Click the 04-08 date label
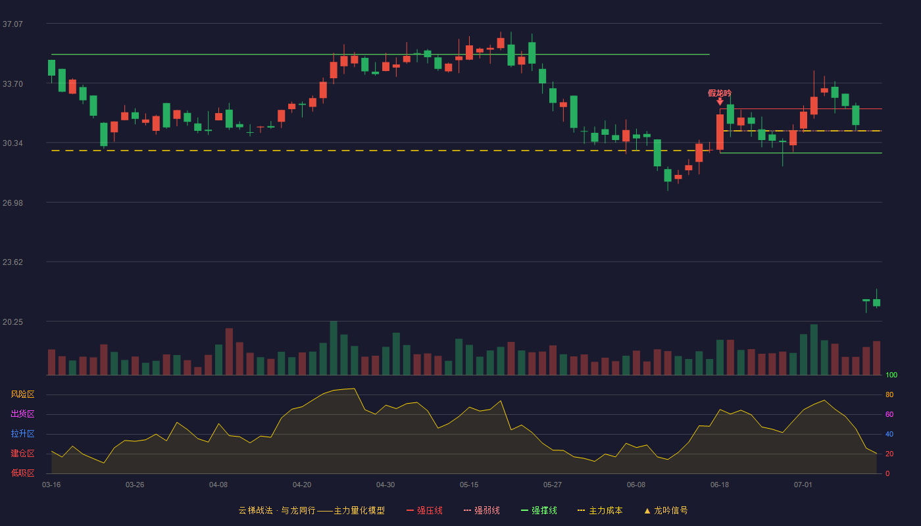The height and width of the screenshot is (526, 921). tap(218, 485)
